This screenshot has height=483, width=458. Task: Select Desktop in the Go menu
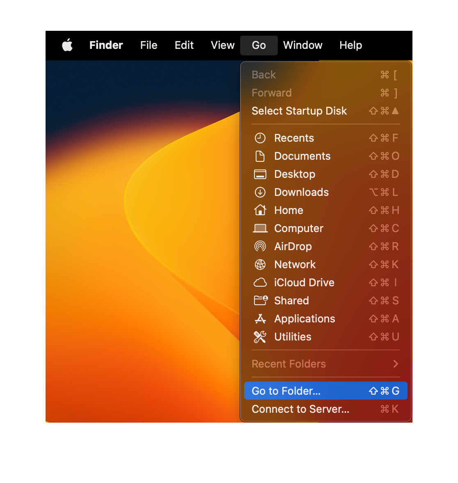pyautogui.click(x=326, y=174)
